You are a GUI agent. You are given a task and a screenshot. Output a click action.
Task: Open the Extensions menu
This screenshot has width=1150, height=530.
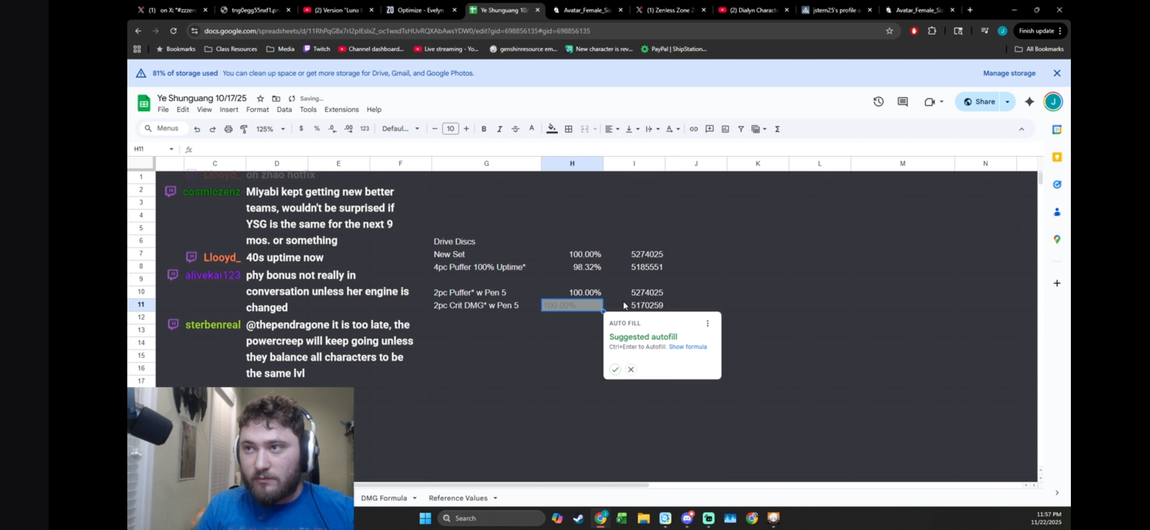[x=341, y=109]
